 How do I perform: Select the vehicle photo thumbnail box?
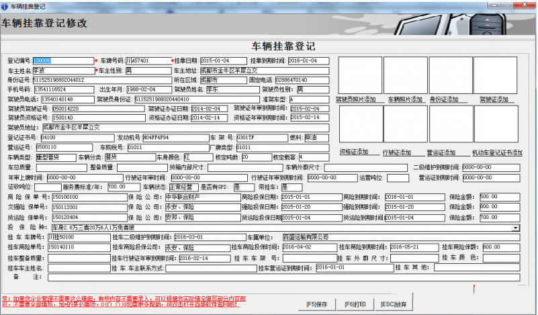click(x=405, y=75)
